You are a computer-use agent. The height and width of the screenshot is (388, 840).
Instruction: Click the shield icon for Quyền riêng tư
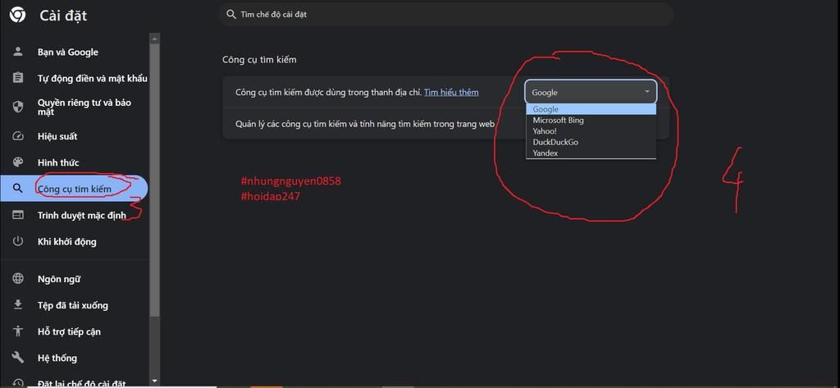click(18, 107)
